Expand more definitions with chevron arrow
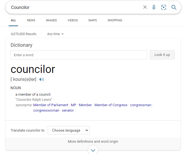The width and height of the screenshot is (185, 154). click(93, 150)
